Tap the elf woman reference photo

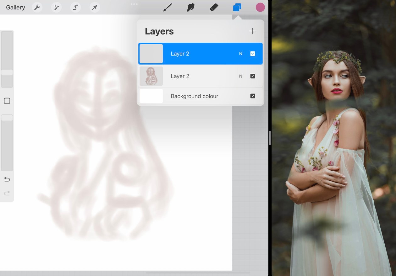[334, 138]
